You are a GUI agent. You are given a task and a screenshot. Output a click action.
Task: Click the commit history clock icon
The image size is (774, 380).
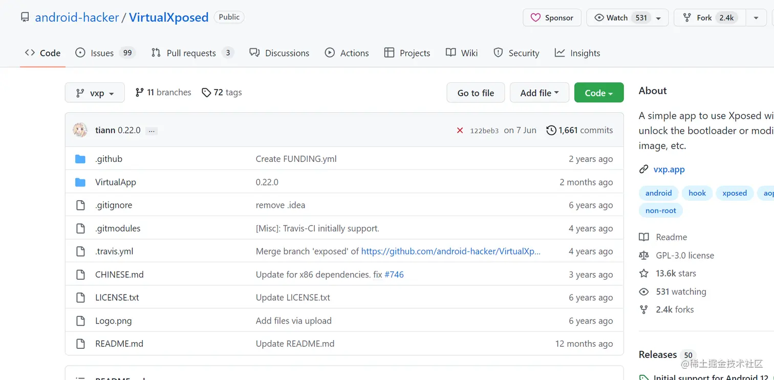click(551, 130)
